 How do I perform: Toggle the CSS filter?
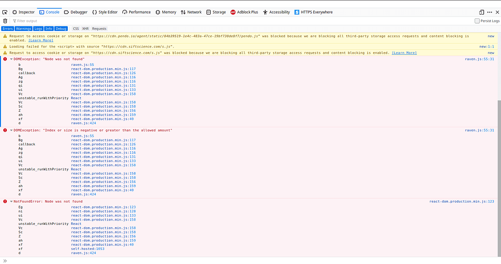76,29
